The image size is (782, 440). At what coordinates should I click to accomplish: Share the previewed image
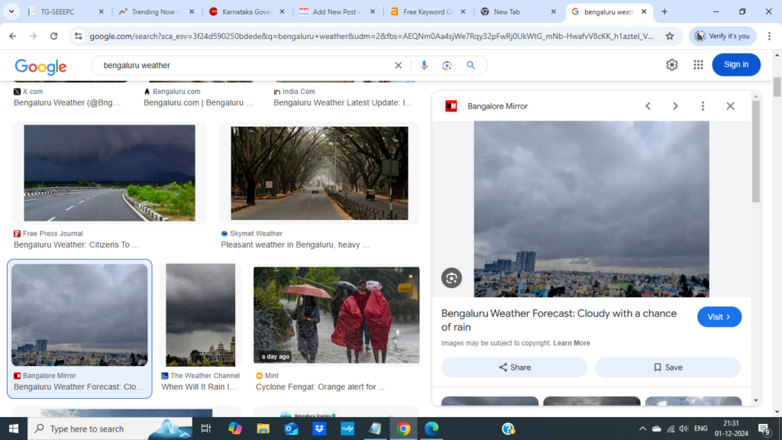click(514, 367)
